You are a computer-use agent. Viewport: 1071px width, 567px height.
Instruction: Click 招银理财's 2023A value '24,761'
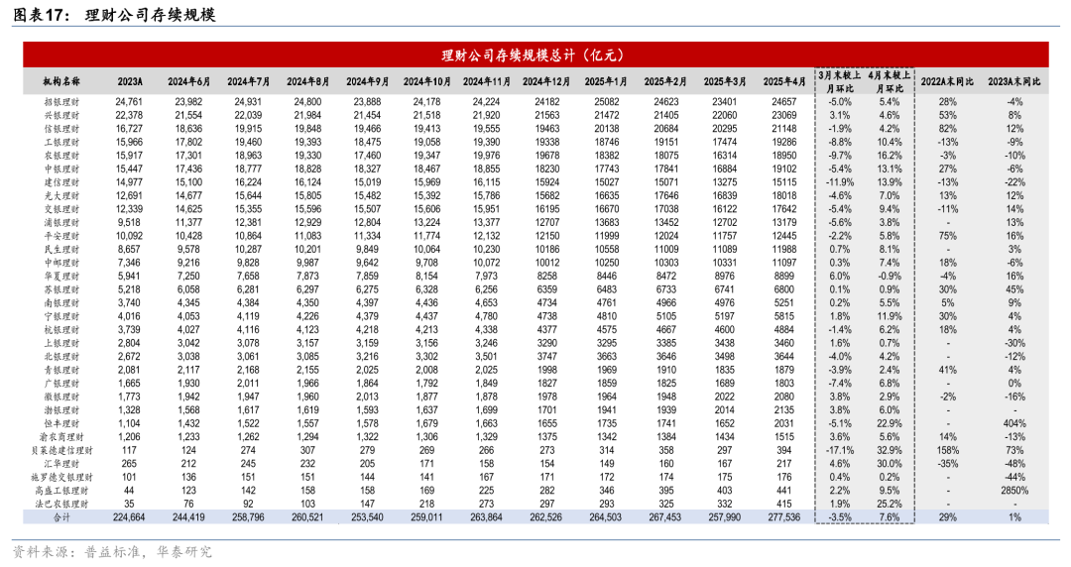coord(129,102)
